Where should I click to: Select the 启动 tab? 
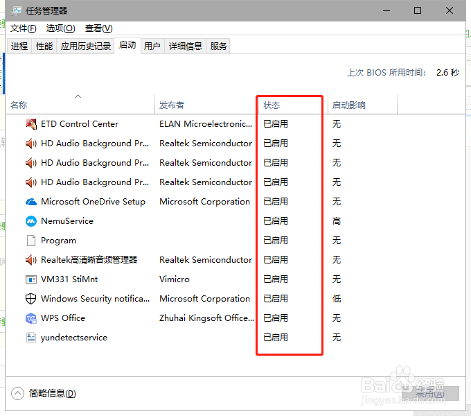pos(127,45)
